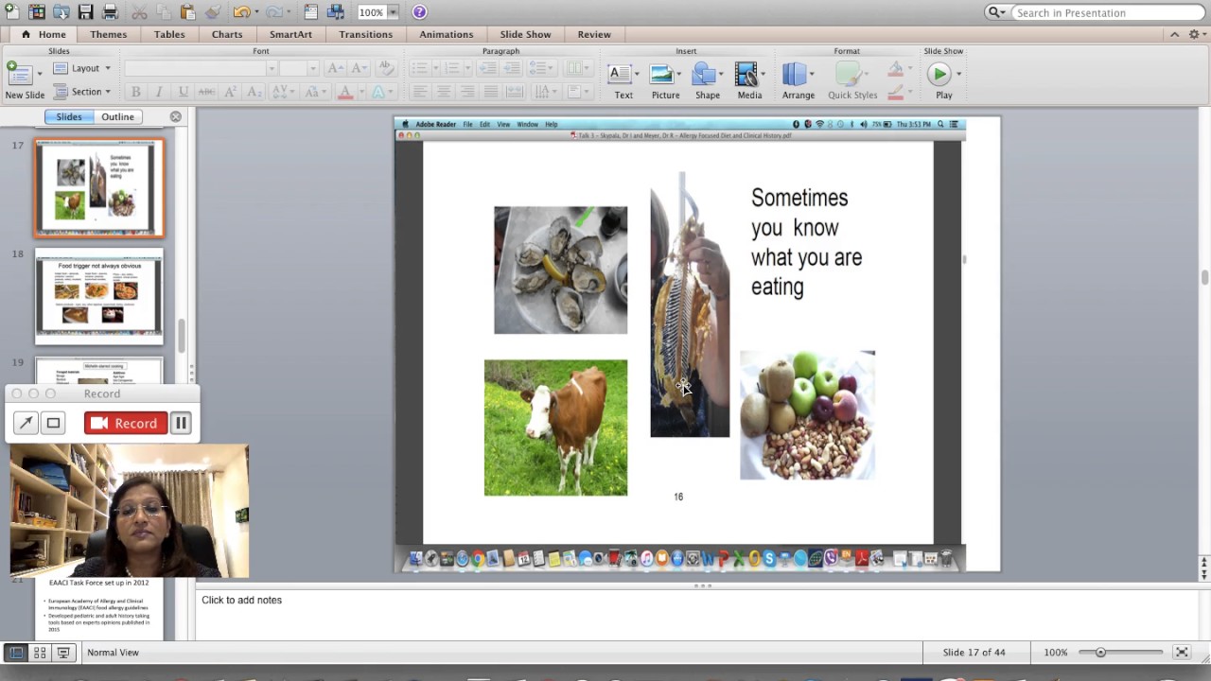Screen dimensions: 1211x681
Task: Go to the Animations tab
Action: tap(446, 34)
